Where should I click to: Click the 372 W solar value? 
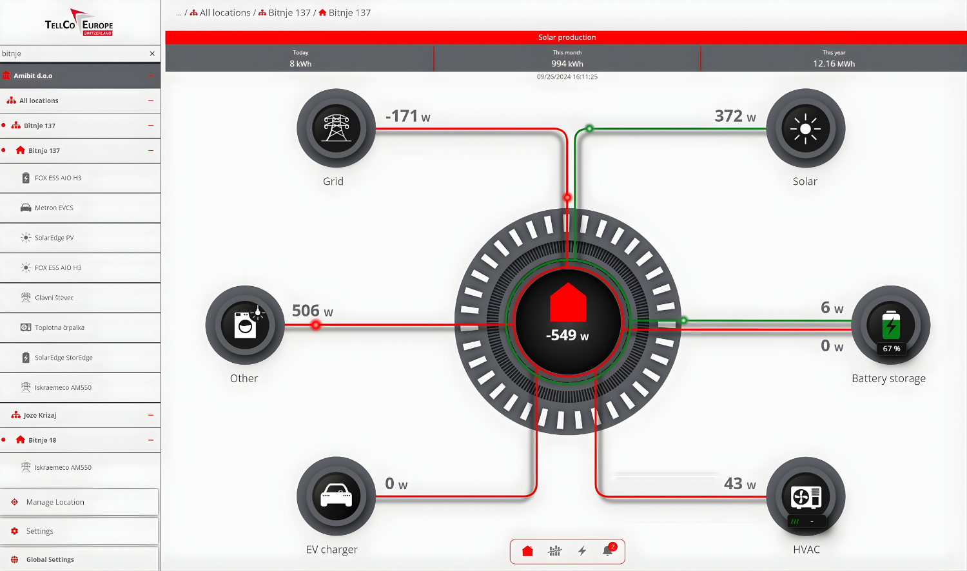(735, 116)
